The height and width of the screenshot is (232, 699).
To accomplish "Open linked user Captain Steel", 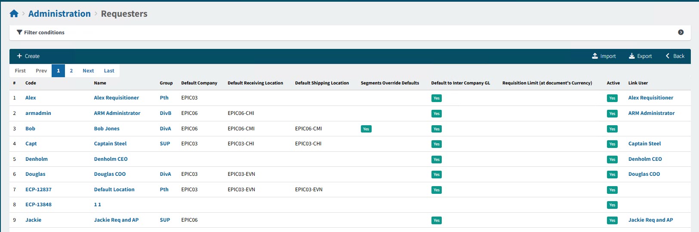I will [x=644, y=144].
